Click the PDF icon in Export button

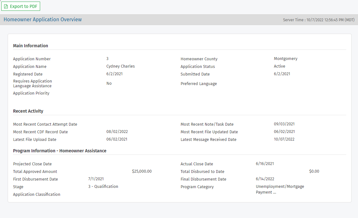(x=6, y=6)
